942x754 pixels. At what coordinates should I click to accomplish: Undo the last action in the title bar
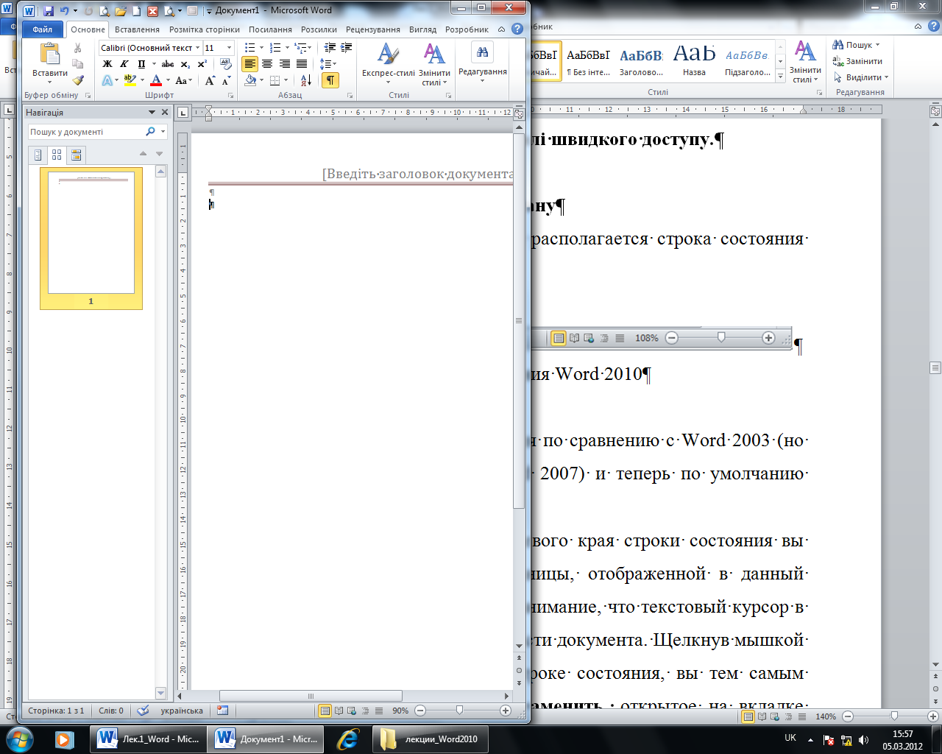64,11
